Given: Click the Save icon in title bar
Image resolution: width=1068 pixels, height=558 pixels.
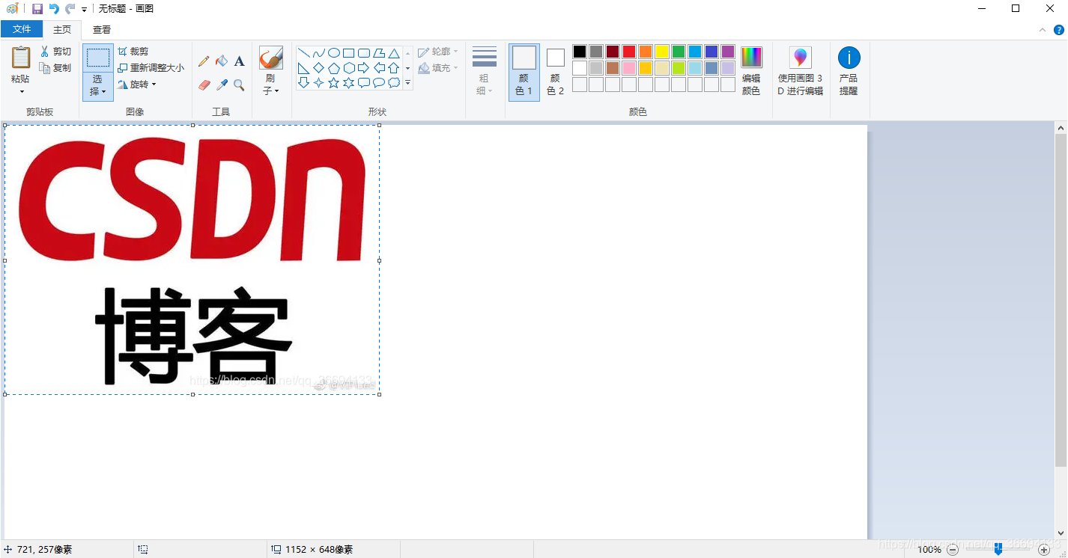Looking at the screenshot, I should [37, 9].
